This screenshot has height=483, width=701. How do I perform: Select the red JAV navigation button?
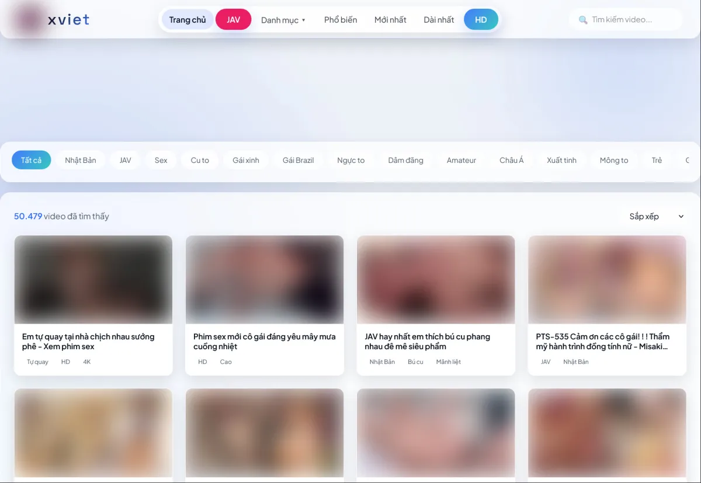[233, 20]
